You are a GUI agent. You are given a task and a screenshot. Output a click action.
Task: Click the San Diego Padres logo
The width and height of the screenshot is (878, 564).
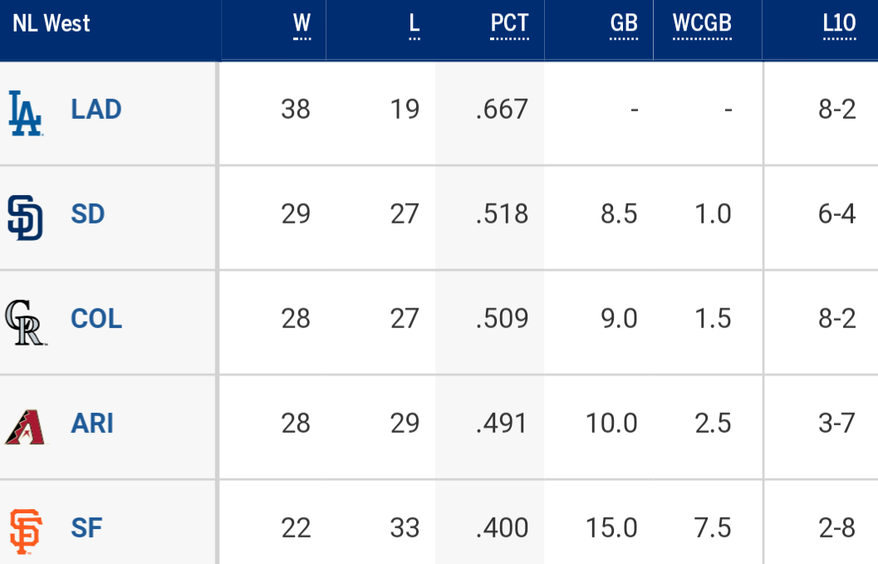tap(25, 218)
